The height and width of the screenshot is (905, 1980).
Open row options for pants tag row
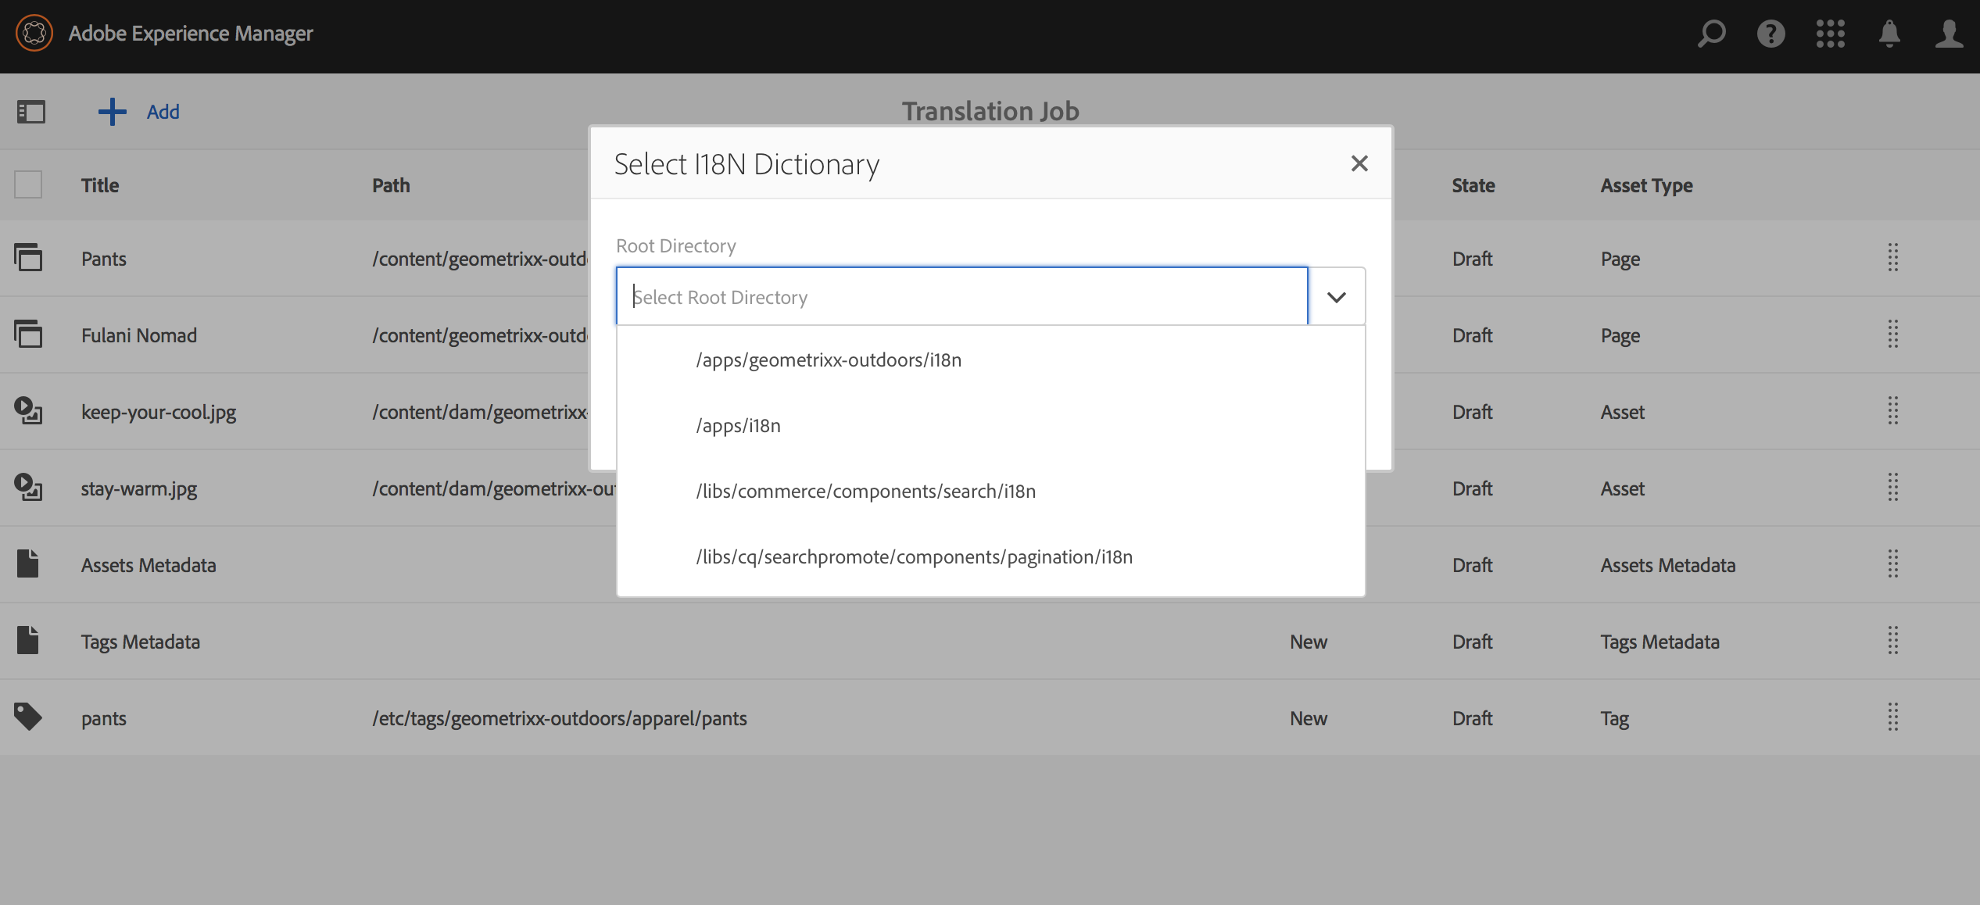1892,717
